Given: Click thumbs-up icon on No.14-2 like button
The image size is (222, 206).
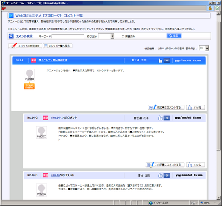Looking at the screenshot, I should [x=190, y=164].
